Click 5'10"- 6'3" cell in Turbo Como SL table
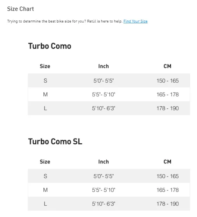 pyautogui.click(x=104, y=204)
